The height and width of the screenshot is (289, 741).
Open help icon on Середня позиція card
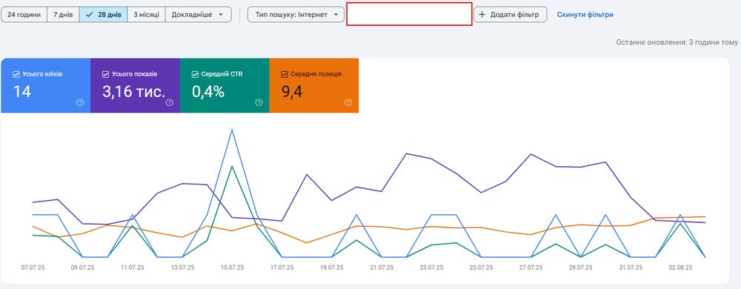348,102
